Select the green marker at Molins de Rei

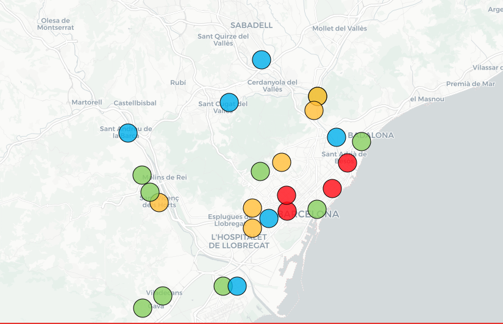141,175
